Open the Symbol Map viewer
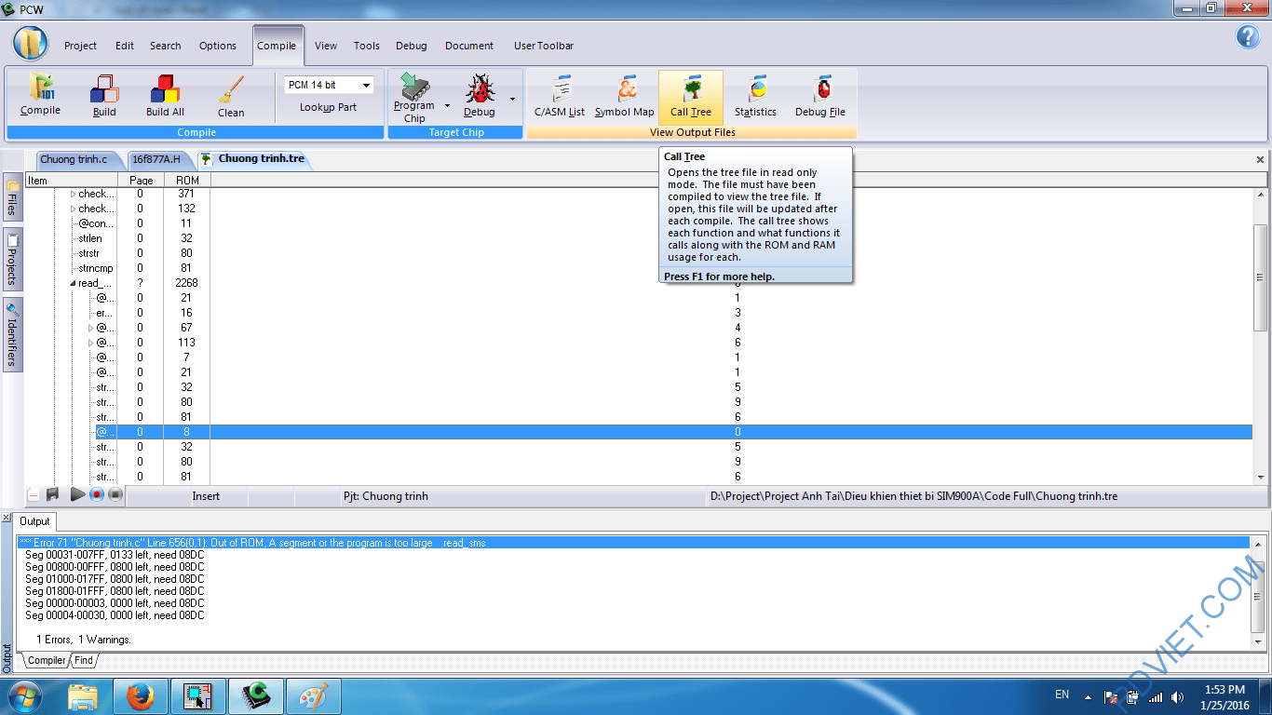The height and width of the screenshot is (715, 1272). pyautogui.click(x=623, y=96)
